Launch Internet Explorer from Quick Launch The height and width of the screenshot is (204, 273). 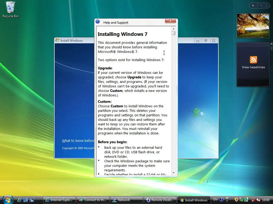(19, 200)
